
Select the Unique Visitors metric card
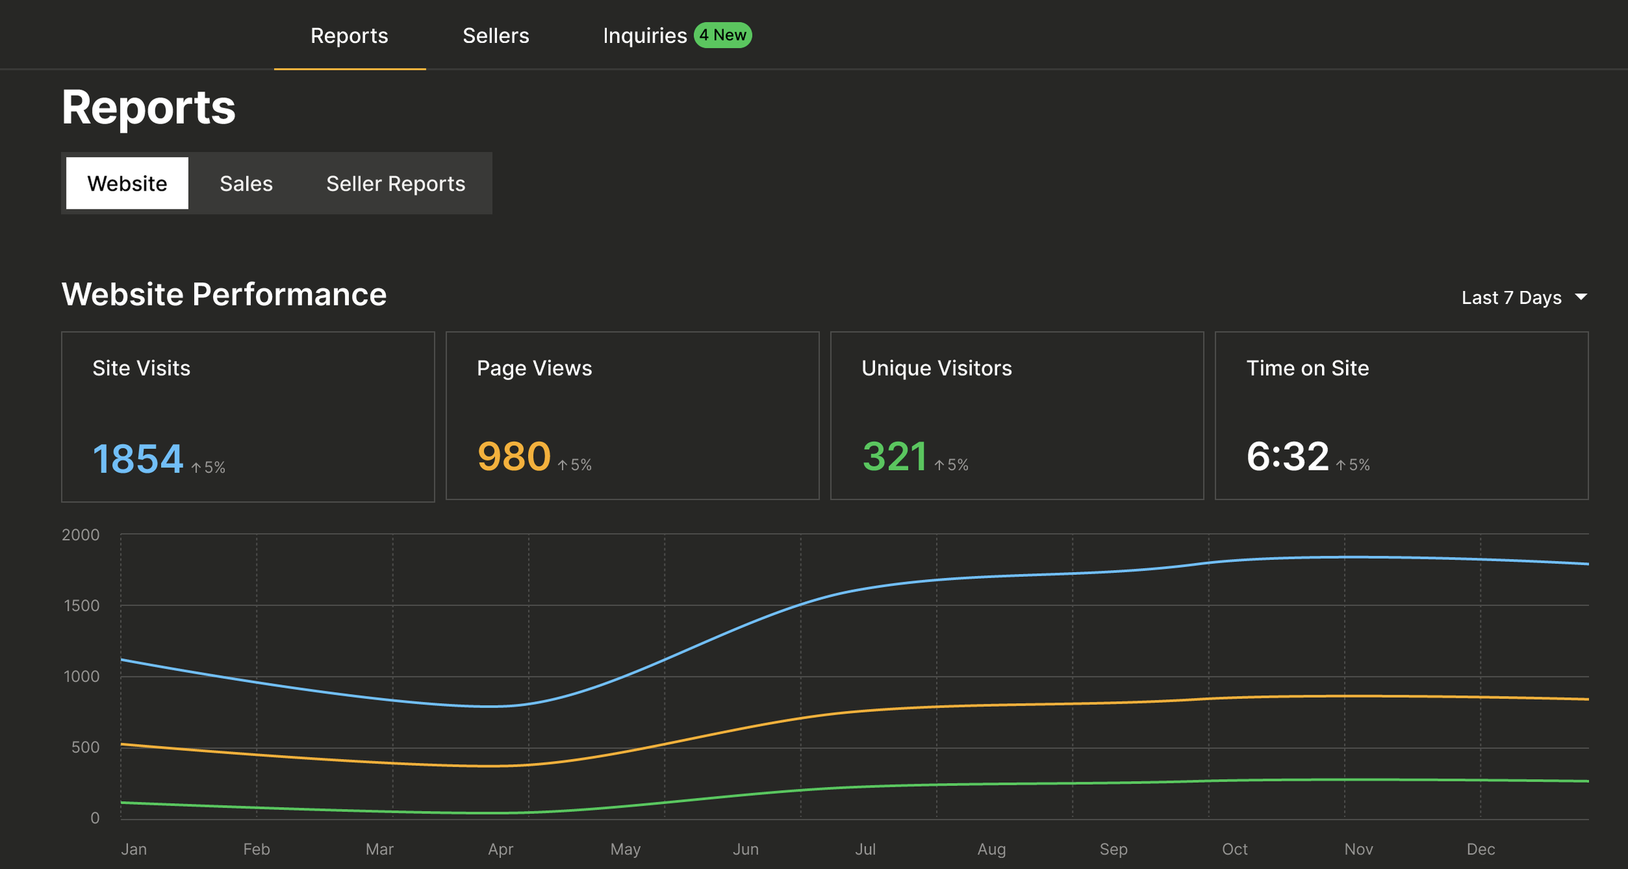(1017, 415)
